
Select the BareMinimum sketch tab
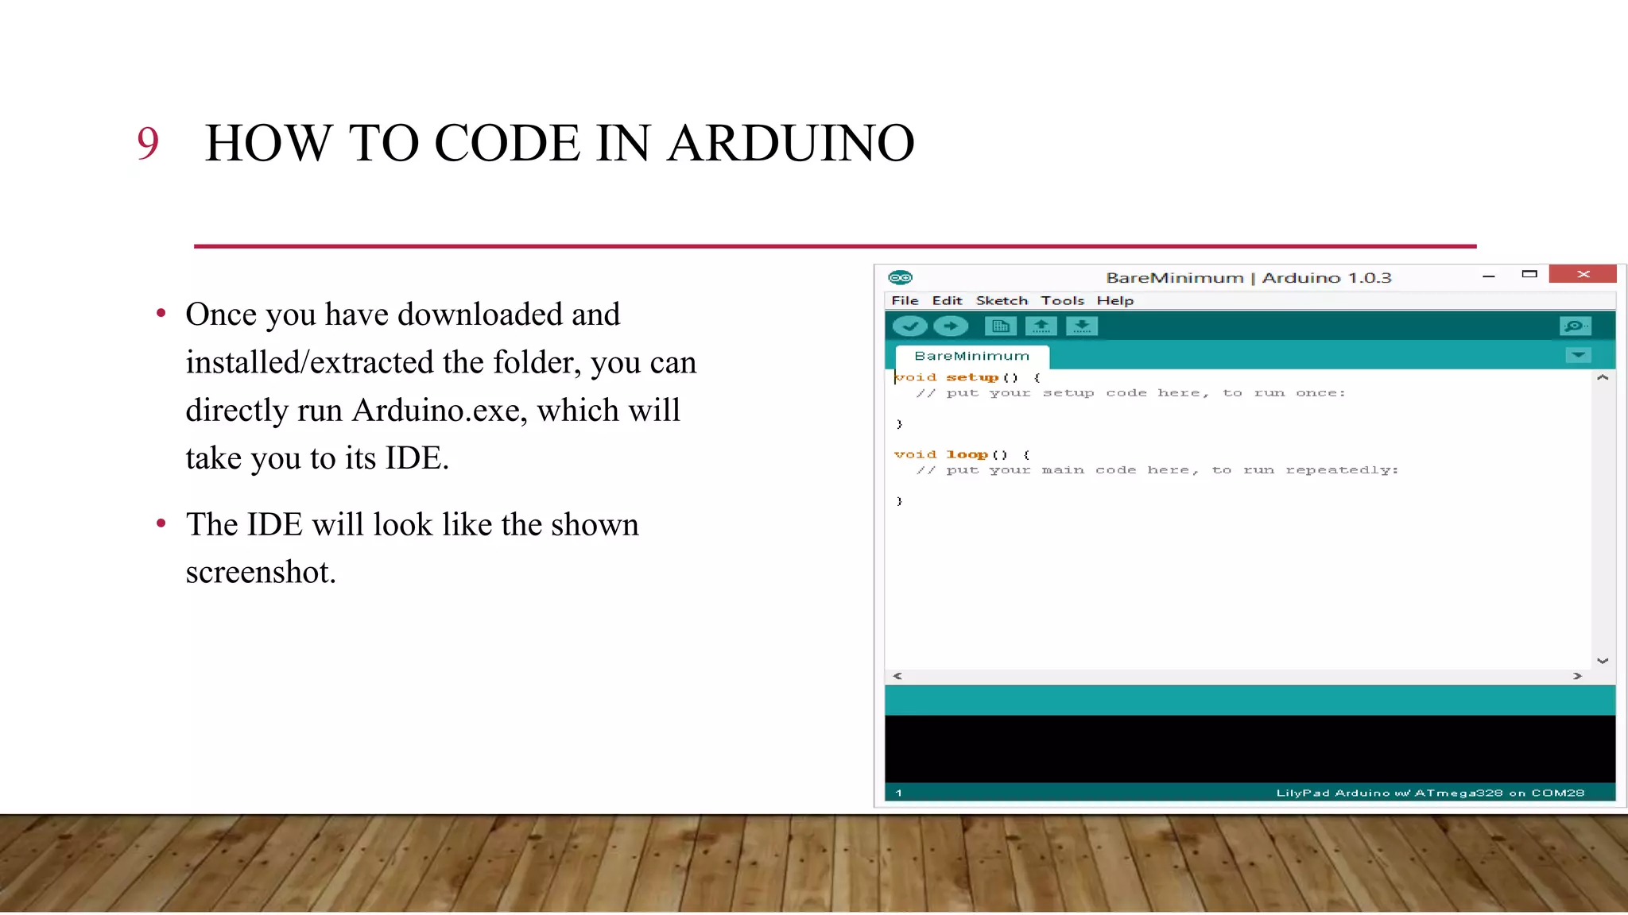click(971, 356)
